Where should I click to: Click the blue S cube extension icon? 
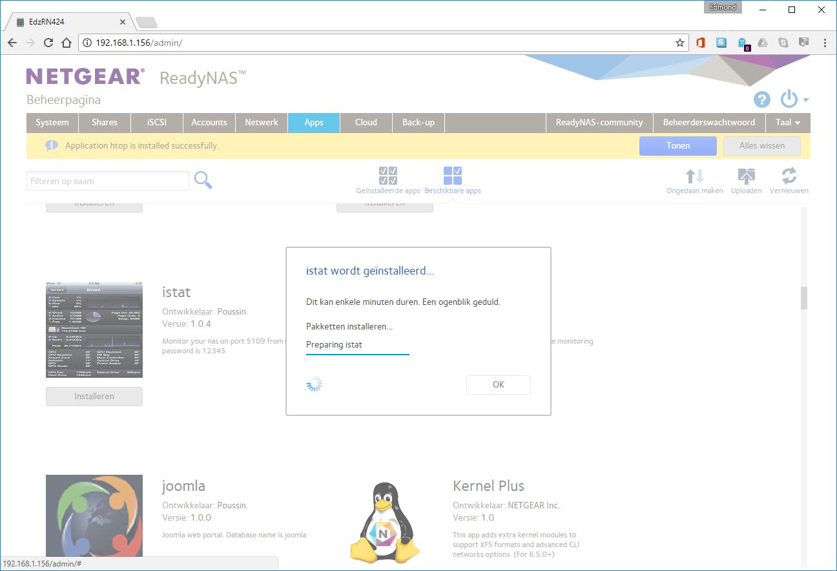(721, 43)
